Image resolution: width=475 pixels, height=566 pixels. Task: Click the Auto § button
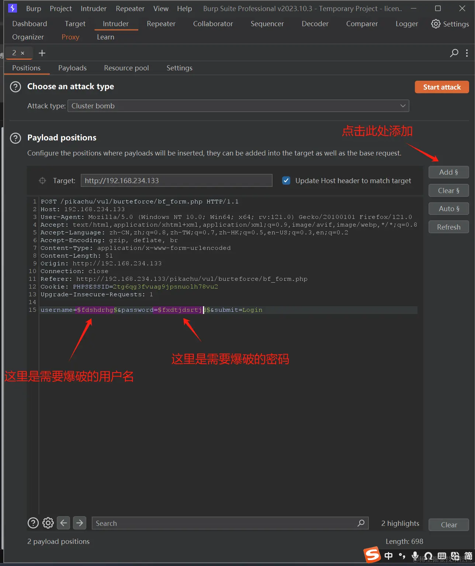pos(448,209)
